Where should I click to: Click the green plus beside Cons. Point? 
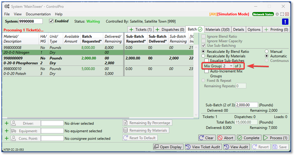coord(7,138)
